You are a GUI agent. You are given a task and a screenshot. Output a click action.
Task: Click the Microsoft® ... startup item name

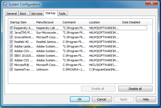click(x=23, y=65)
